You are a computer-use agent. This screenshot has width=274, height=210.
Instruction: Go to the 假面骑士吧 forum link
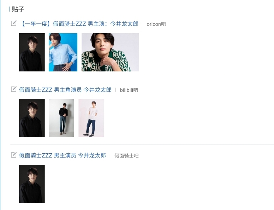(127, 156)
